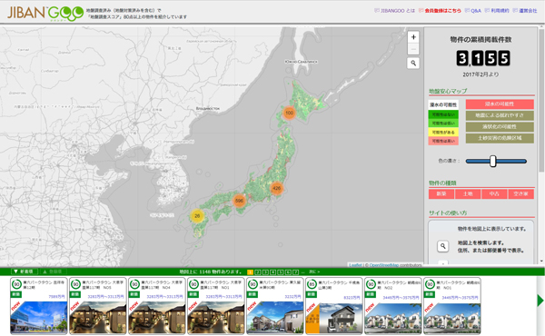The width and height of the screenshot is (545, 336).
Task: Click the map zoom out minus button
Action: pos(413,49)
